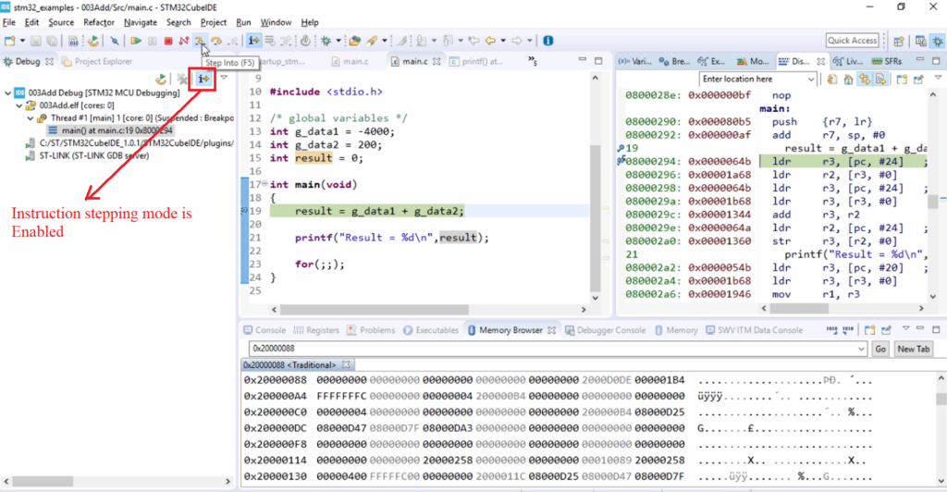Select ST-LINK GDB server entry
947x492 pixels.
click(x=87, y=155)
